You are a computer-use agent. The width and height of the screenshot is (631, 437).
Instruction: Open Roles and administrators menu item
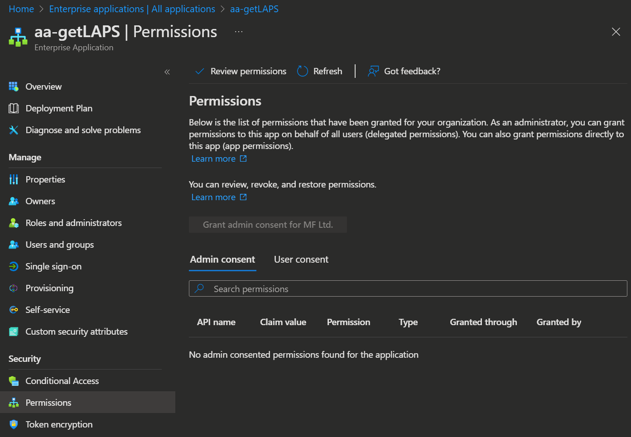(73, 223)
